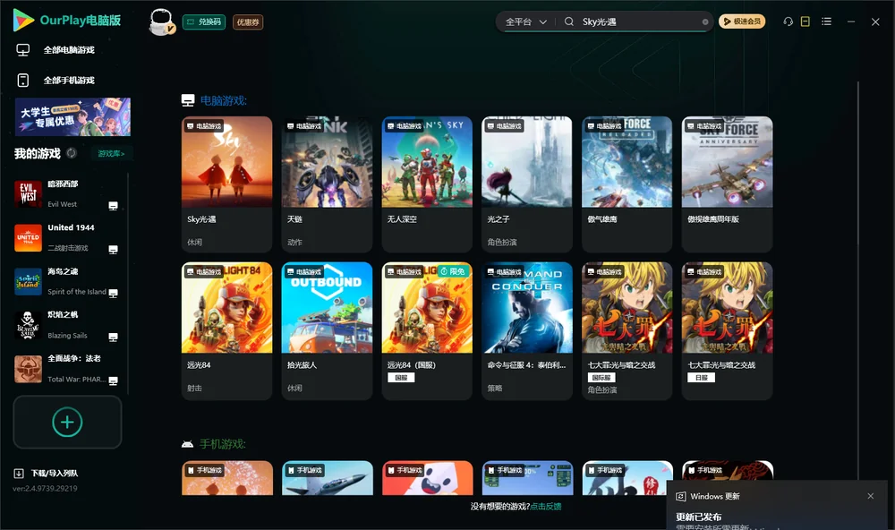Click the 电脑游戏 section monitor icon
Viewport: 895px width, 530px height.
(188, 100)
